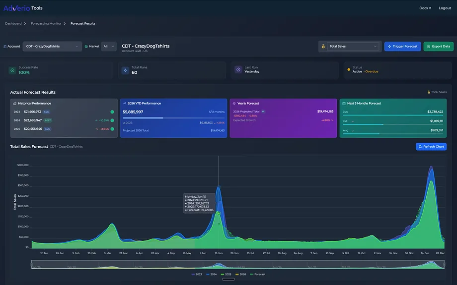Click the 15. Jun x-axis label
Viewport: 457px width, 285px height.
point(219,253)
